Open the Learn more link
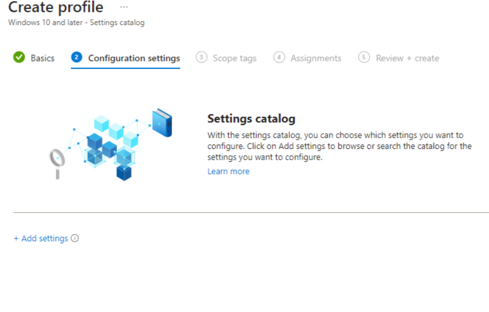Image resolution: width=489 pixels, height=312 pixels. click(228, 171)
